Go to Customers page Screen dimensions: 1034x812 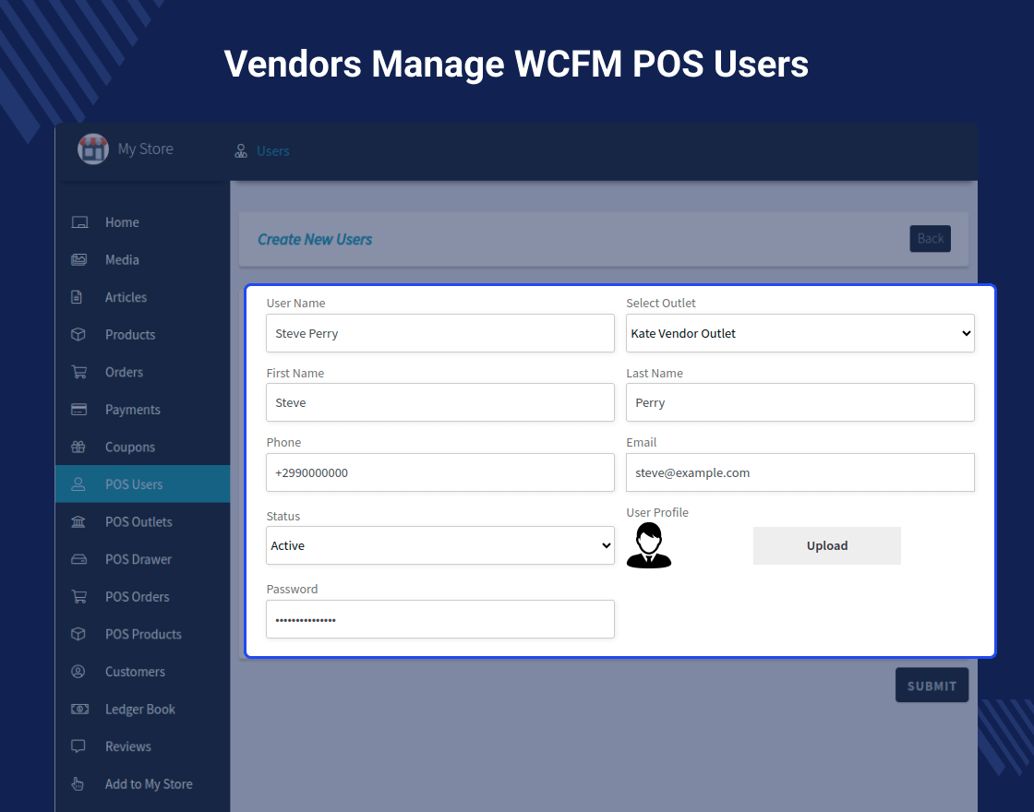coord(143,672)
